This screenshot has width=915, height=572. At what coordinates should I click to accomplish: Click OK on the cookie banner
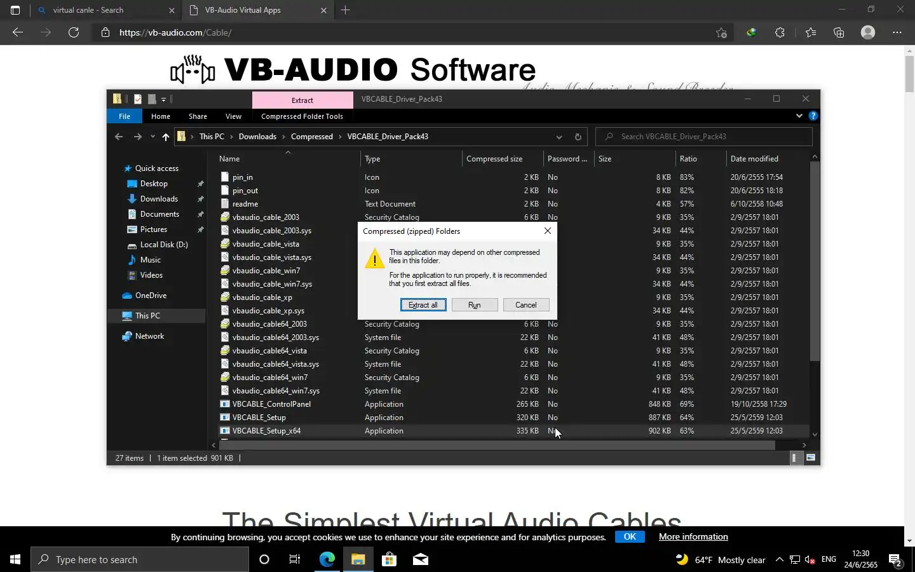click(630, 536)
